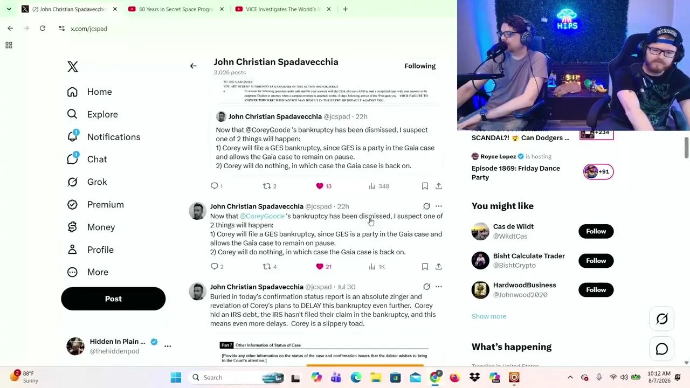Image resolution: width=690 pixels, height=388 pixels.
Task: Go back using the profile header arrow
Action: tap(193, 66)
